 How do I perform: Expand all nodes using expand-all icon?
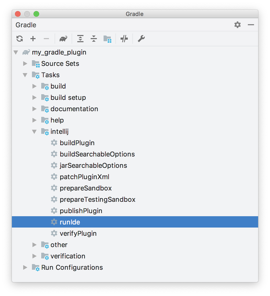pyautogui.click(x=80, y=39)
